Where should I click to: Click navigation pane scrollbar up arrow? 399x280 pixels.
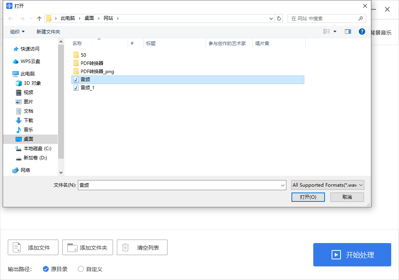pos(61,42)
